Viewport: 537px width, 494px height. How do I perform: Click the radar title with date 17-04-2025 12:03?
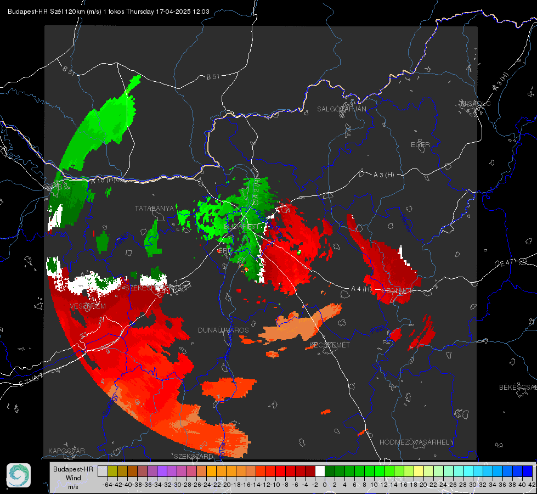(x=108, y=12)
